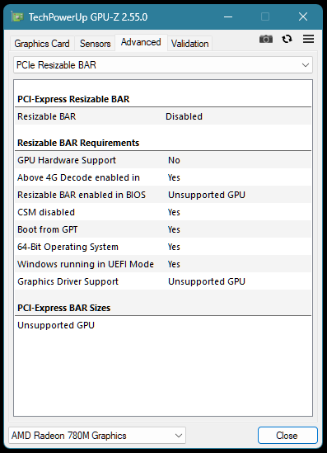The width and height of the screenshot is (327, 453).
Task: Click 'Unsupported GPU' beside Resizable BAR enabled in BIOS
Action: click(x=207, y=195)
